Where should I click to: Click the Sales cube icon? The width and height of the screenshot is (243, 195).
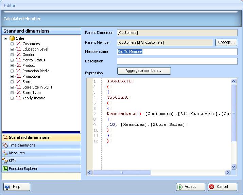tap(12, 38)
